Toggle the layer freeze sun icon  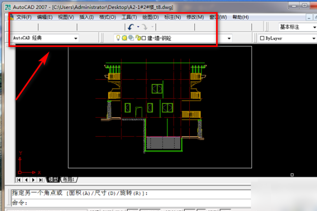click(125, 38)
